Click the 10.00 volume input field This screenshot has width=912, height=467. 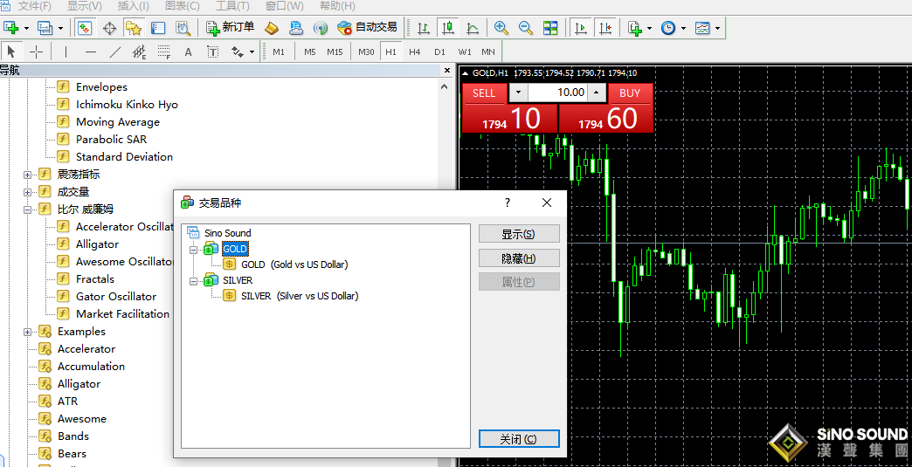[x=557, y=93]
